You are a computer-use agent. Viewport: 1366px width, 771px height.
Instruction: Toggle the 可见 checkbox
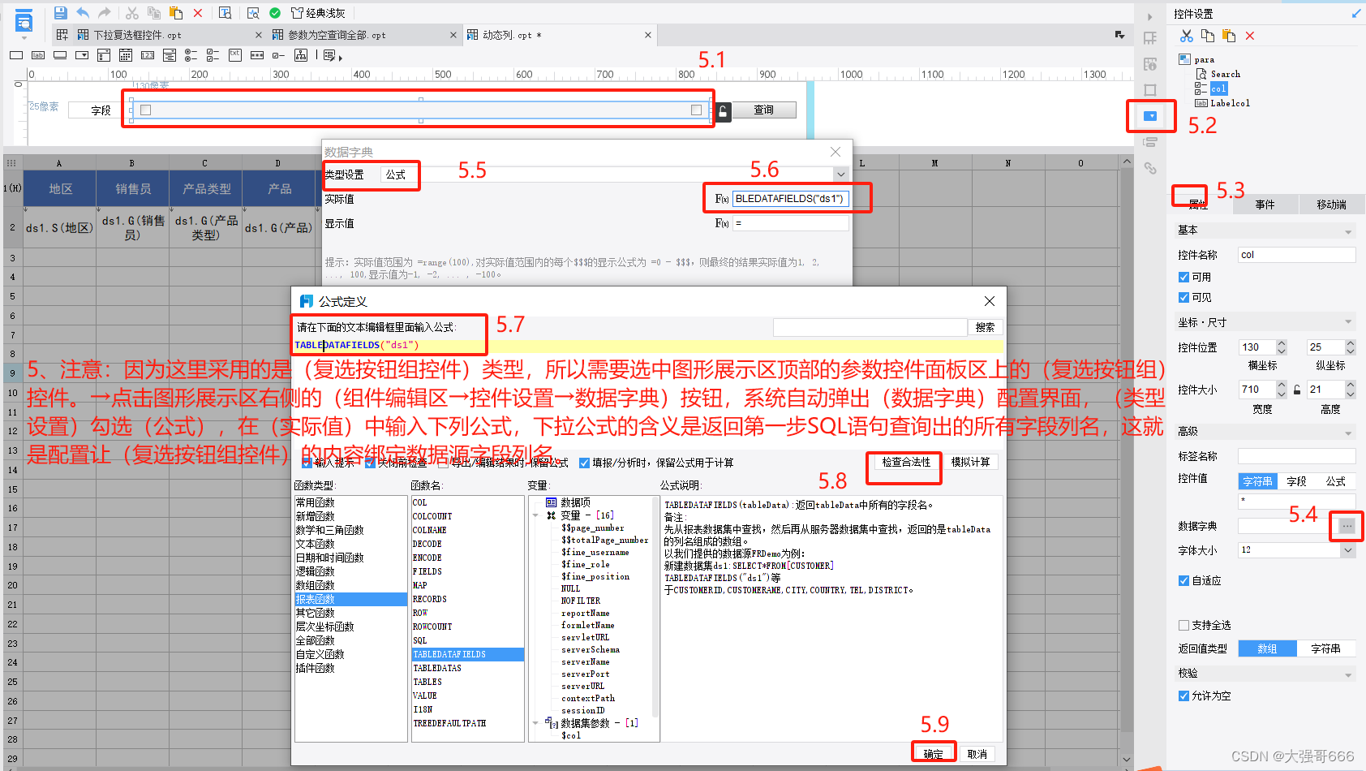tap(1183, 297)
